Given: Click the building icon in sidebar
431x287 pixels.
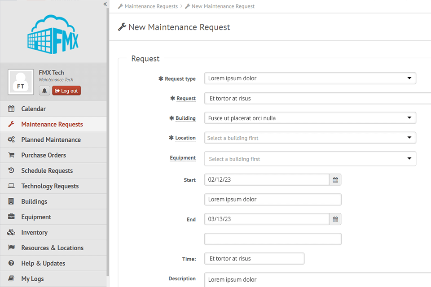Looking at the screenshot, I should point(11,201).
